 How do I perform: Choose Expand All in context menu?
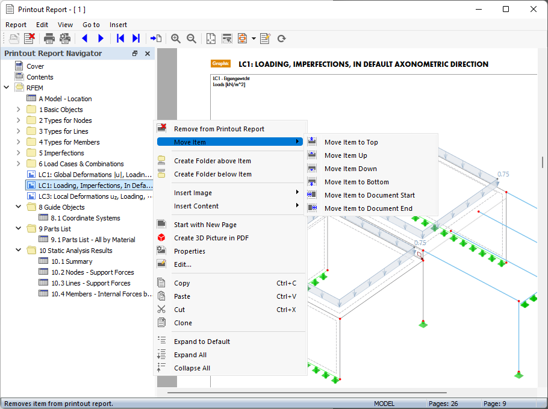pos(229,355)
